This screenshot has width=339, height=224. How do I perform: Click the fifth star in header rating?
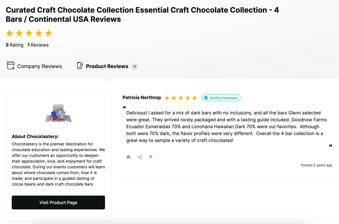tap(48, 33)
